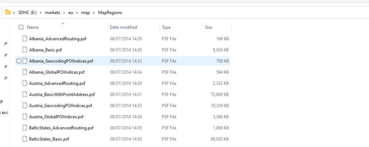Tick the select-all checkbox beside the Name header
This screenshot has width=369, height=147.
click(21, 27)
